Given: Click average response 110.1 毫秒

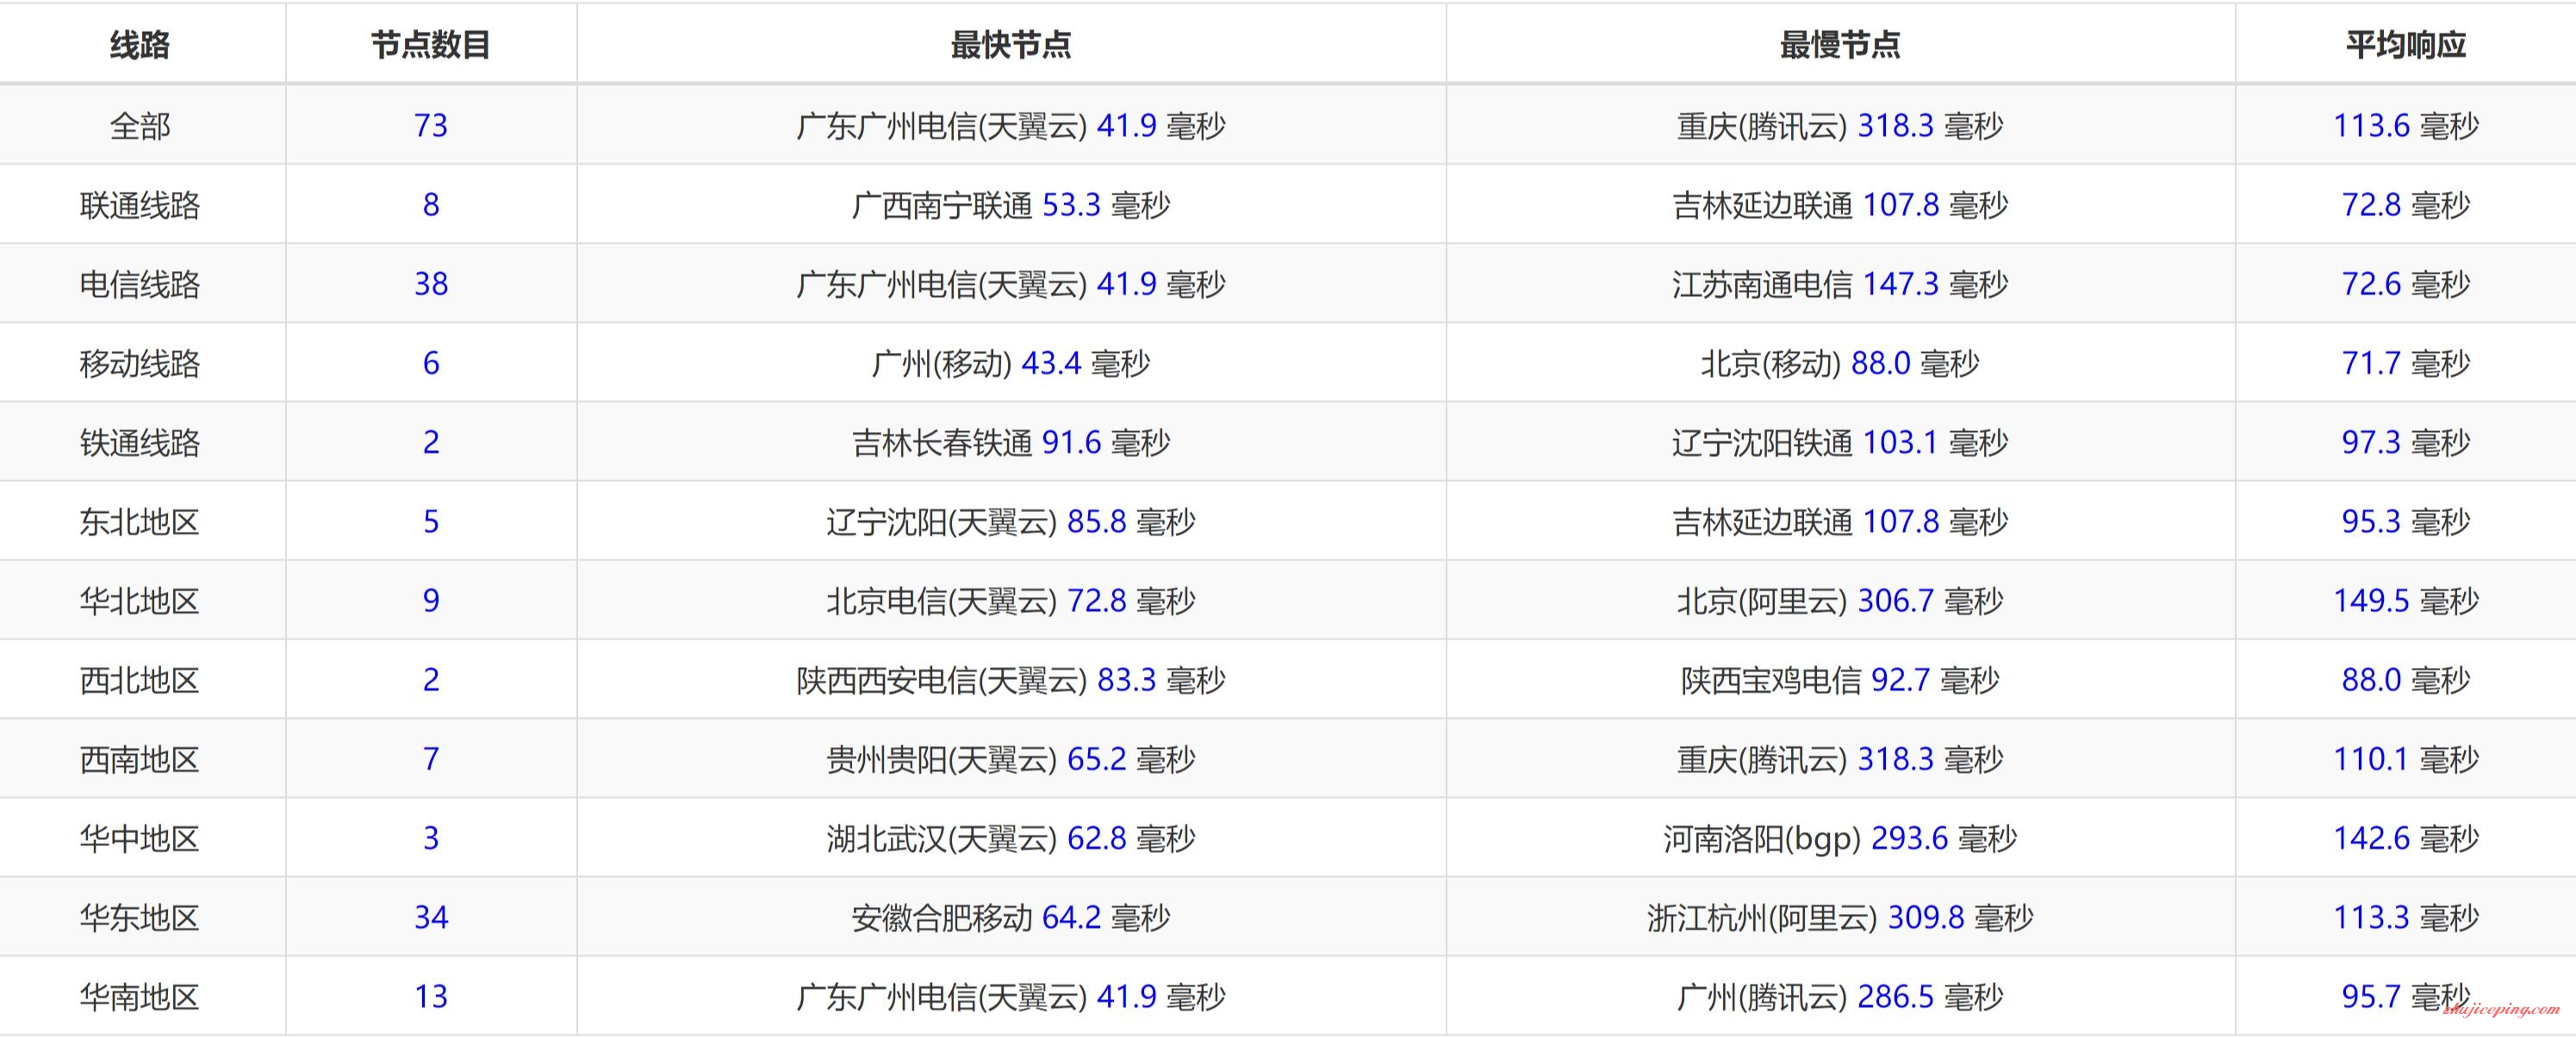Looking at the screenshot, I should (2406, 759).
